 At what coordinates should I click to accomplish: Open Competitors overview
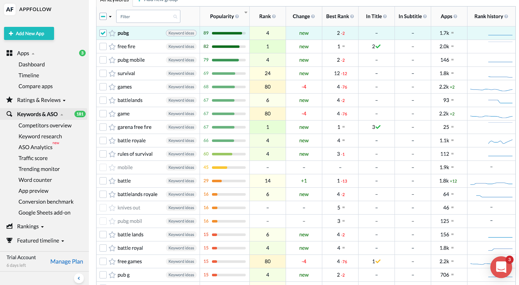point(45,126)
